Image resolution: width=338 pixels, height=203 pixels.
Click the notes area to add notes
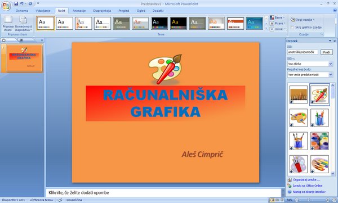163,193
